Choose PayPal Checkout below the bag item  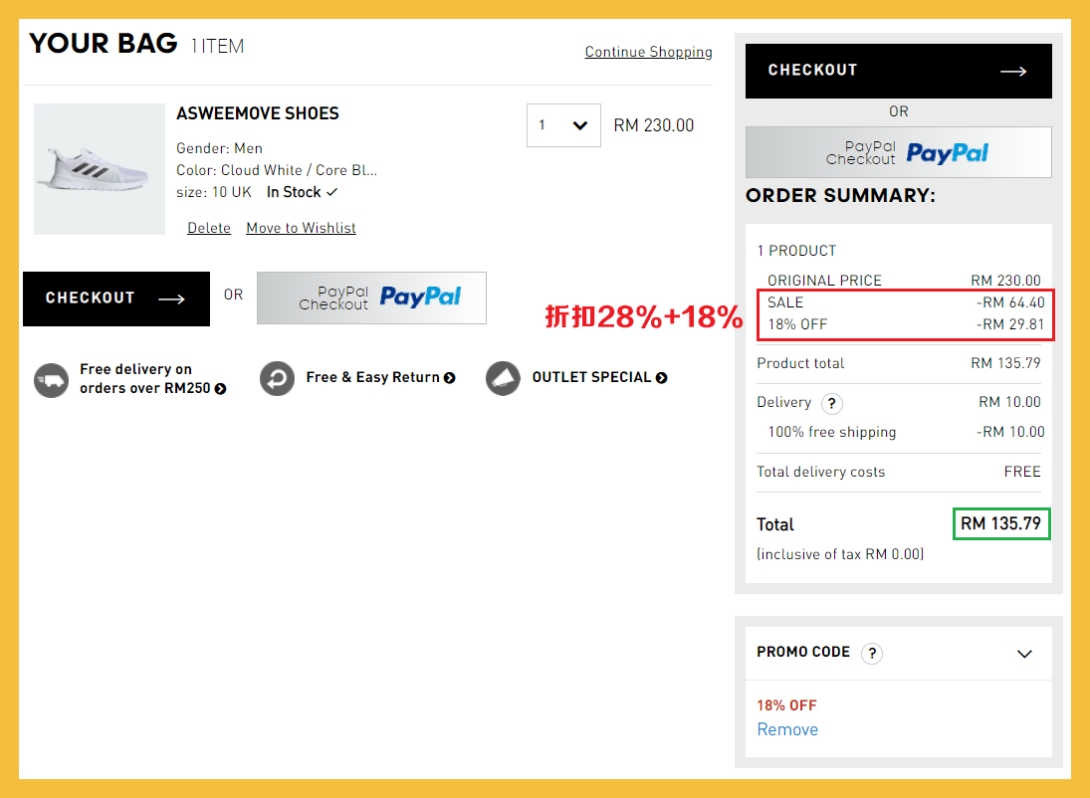tap(371, 298)
